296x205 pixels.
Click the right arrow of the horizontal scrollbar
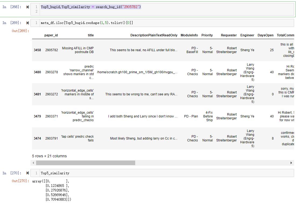click(291, 163)
